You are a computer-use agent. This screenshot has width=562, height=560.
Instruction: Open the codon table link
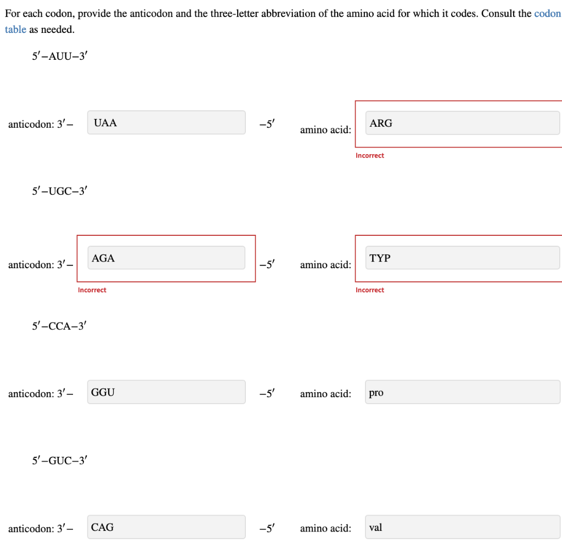pos(547,13)
